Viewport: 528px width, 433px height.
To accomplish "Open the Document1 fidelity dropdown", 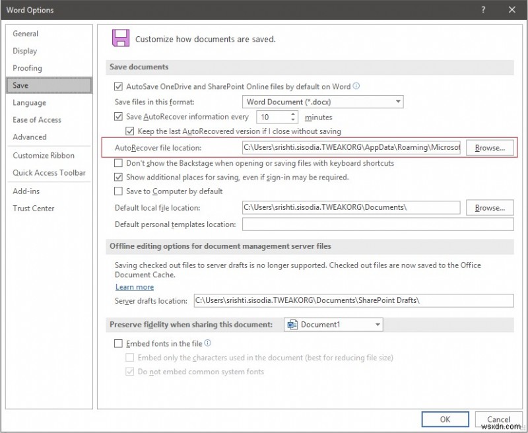I will click(x=378, y=324).
